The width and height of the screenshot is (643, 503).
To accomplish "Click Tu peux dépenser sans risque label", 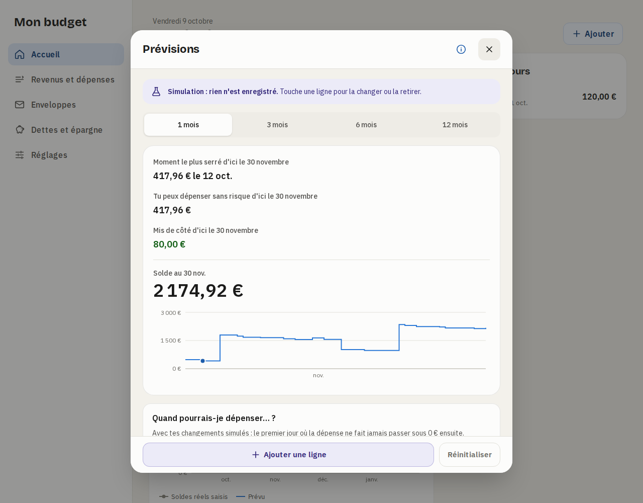I will 235,196.
